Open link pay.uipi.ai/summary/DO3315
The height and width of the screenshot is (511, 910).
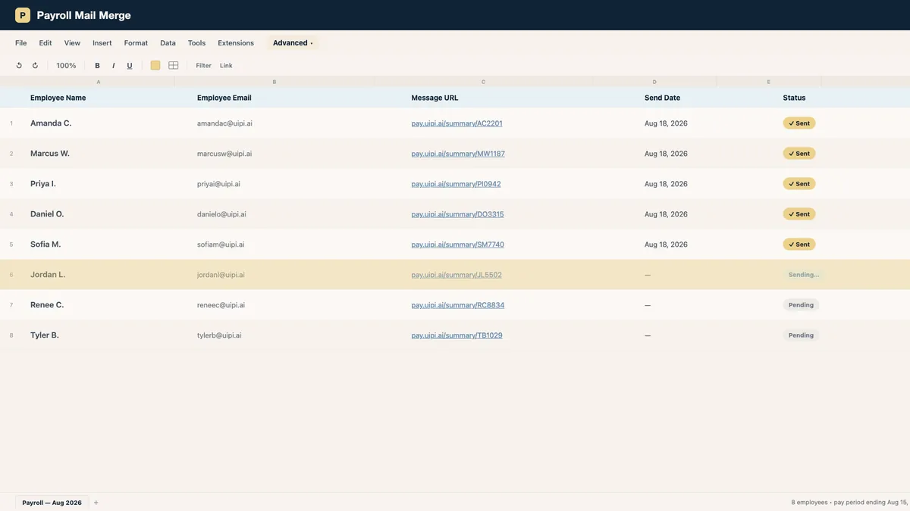[x=457, y=214]
